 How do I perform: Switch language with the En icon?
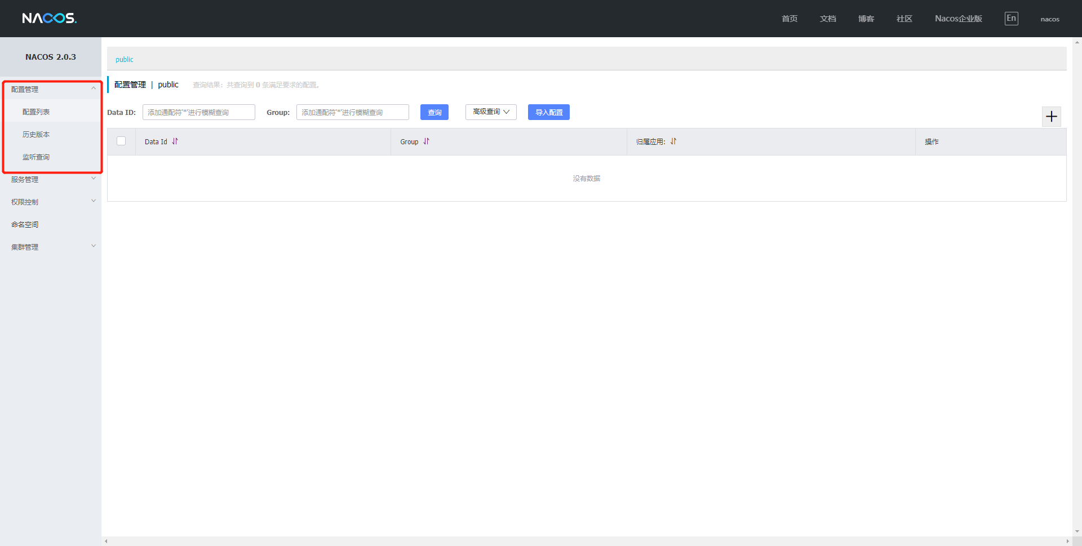click(1012, 19)
